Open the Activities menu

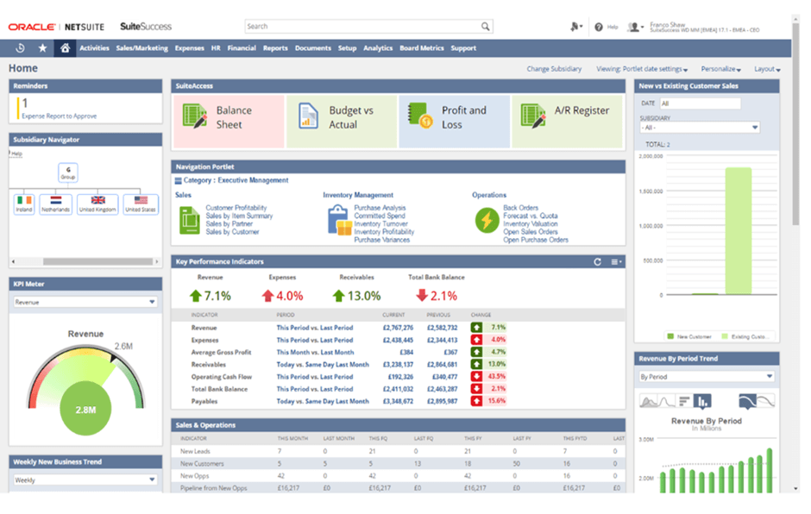pos(94,48)
